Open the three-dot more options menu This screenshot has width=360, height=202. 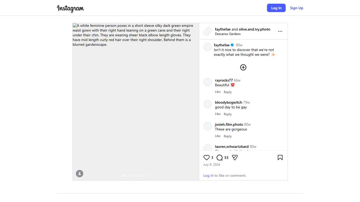pyautogui.click(x=280, y=31)
